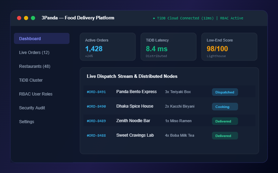Click the TiDB Latency card label
This screenshot has height=173, width=278.
coord(157,40)
